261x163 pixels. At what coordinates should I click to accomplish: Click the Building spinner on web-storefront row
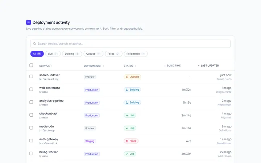click(x=127, y=90)
